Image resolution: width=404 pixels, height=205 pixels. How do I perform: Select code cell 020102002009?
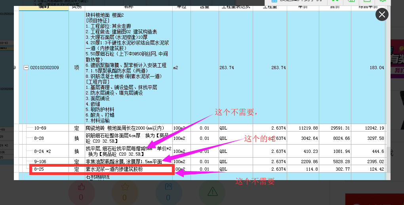tap(45, 68)
